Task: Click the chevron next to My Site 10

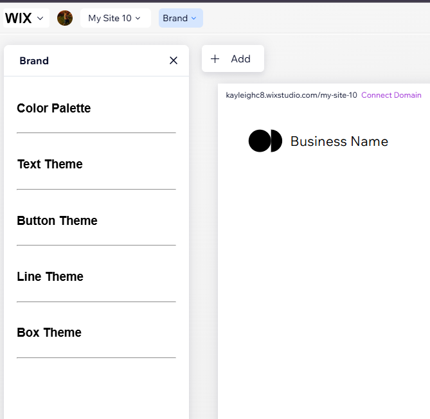Action: click(x=138, y=19)
